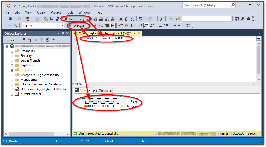Open the 100 % zoom dropdown
This screenshot has width=266, height=147.
(x=87, y=84)
